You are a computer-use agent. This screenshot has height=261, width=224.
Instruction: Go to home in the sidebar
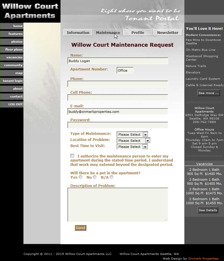coord(12,26)
